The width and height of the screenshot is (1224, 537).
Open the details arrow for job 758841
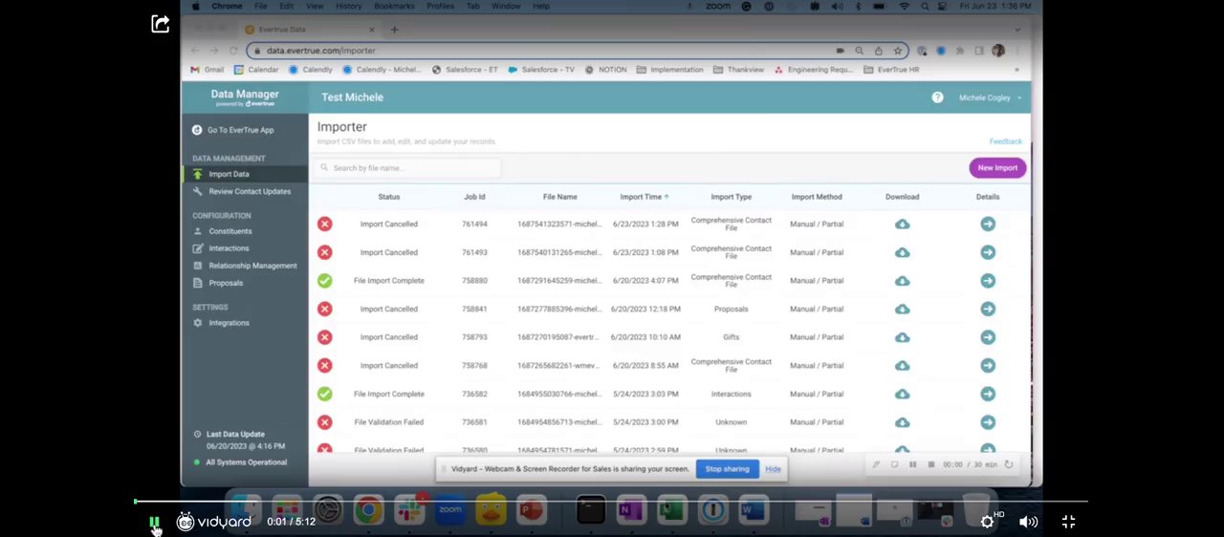point(988,309)
